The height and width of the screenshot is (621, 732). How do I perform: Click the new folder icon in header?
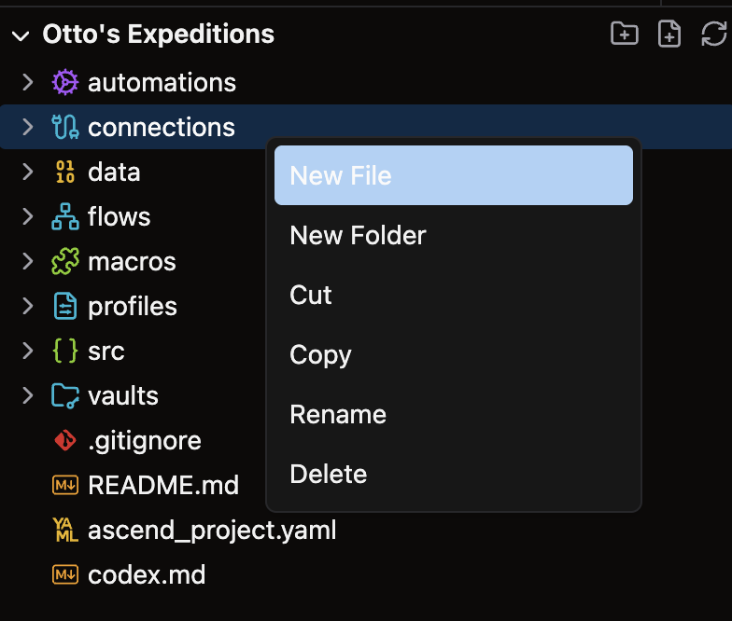(x=624, y=34)
